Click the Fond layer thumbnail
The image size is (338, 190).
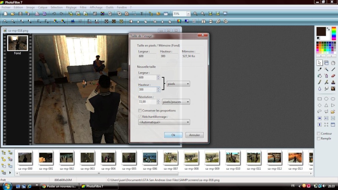[17, 43]
